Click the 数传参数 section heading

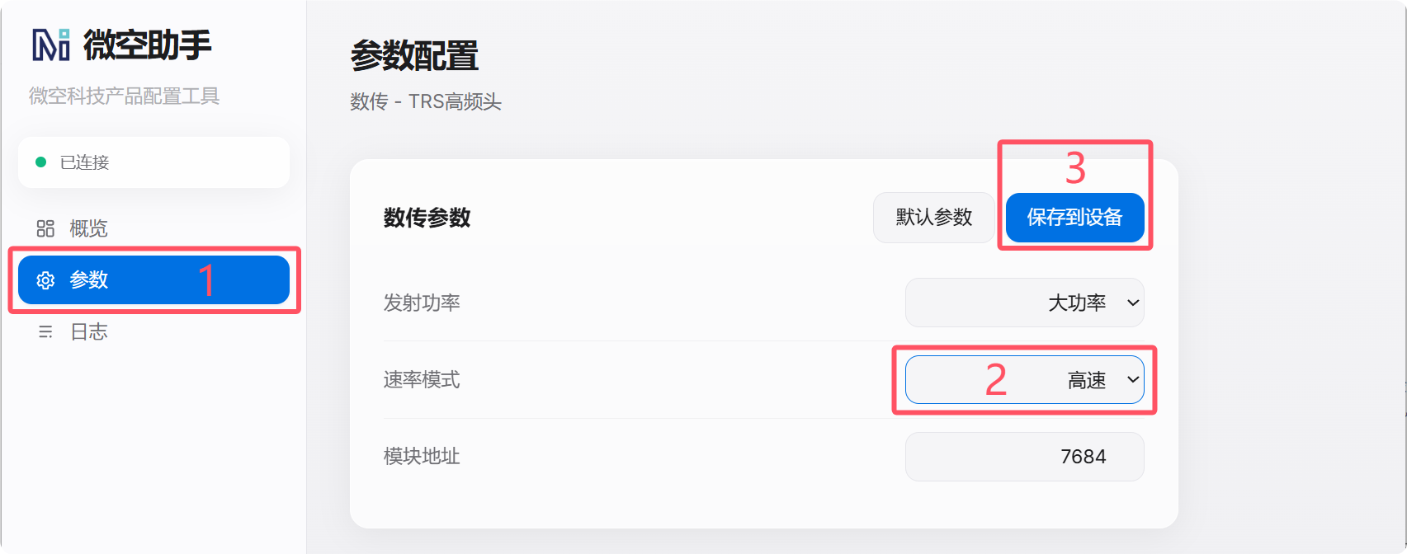click(x=427, y=218)
